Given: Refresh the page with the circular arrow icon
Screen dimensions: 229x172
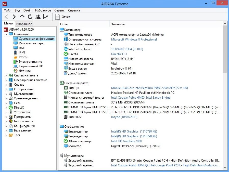Looking at the screenshot, I should pyautogui.click(x=30, y=17).
